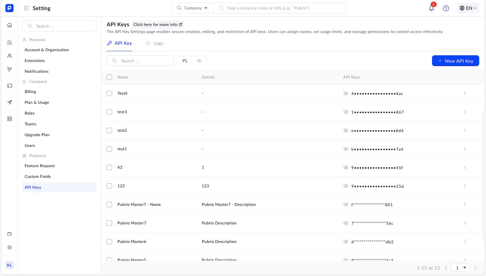Click the help question mark icon
Image resolution: width=486 pixels, height=276 pixels.
click(446, 8)
